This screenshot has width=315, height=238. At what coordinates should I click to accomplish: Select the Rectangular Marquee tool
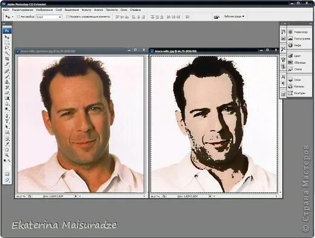tap(7, 42)
